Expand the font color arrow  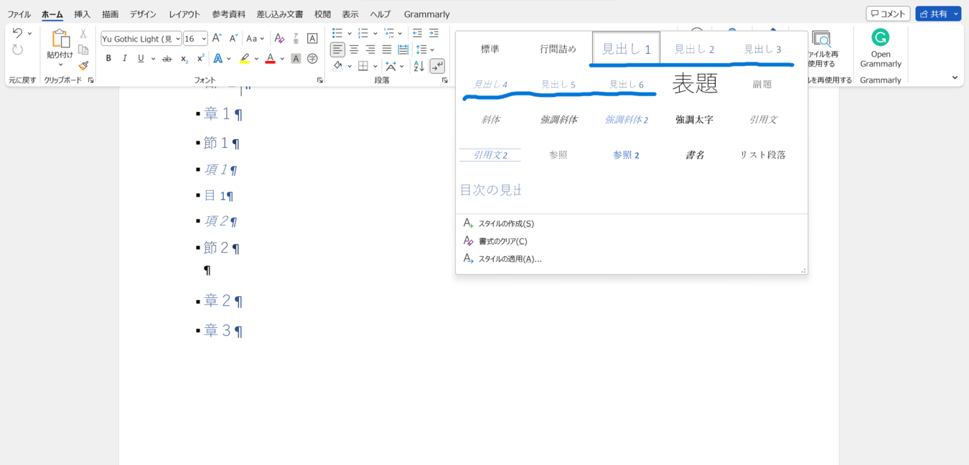pos(282,59)
